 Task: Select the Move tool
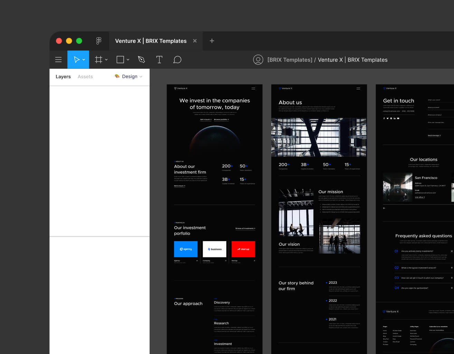77,60
